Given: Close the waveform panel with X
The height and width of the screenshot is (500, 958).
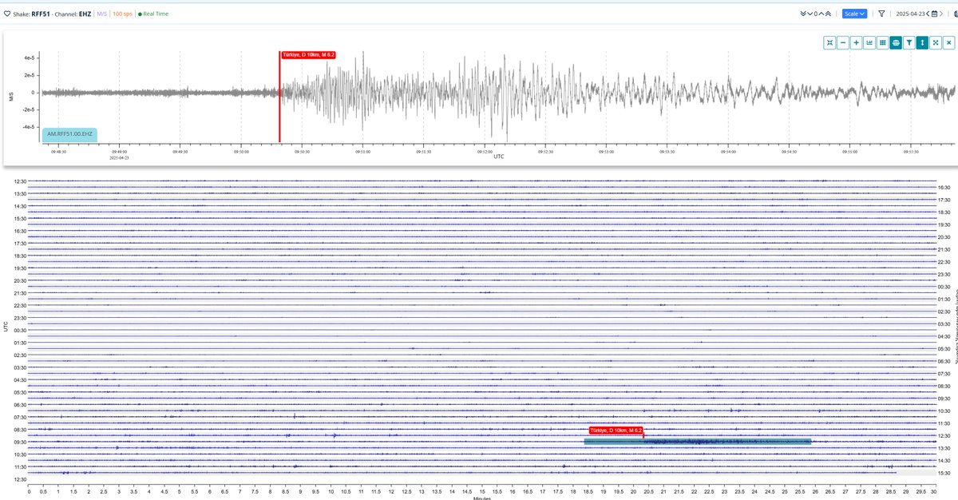Looking at the screenshot, I should click(x=948, y=42).
